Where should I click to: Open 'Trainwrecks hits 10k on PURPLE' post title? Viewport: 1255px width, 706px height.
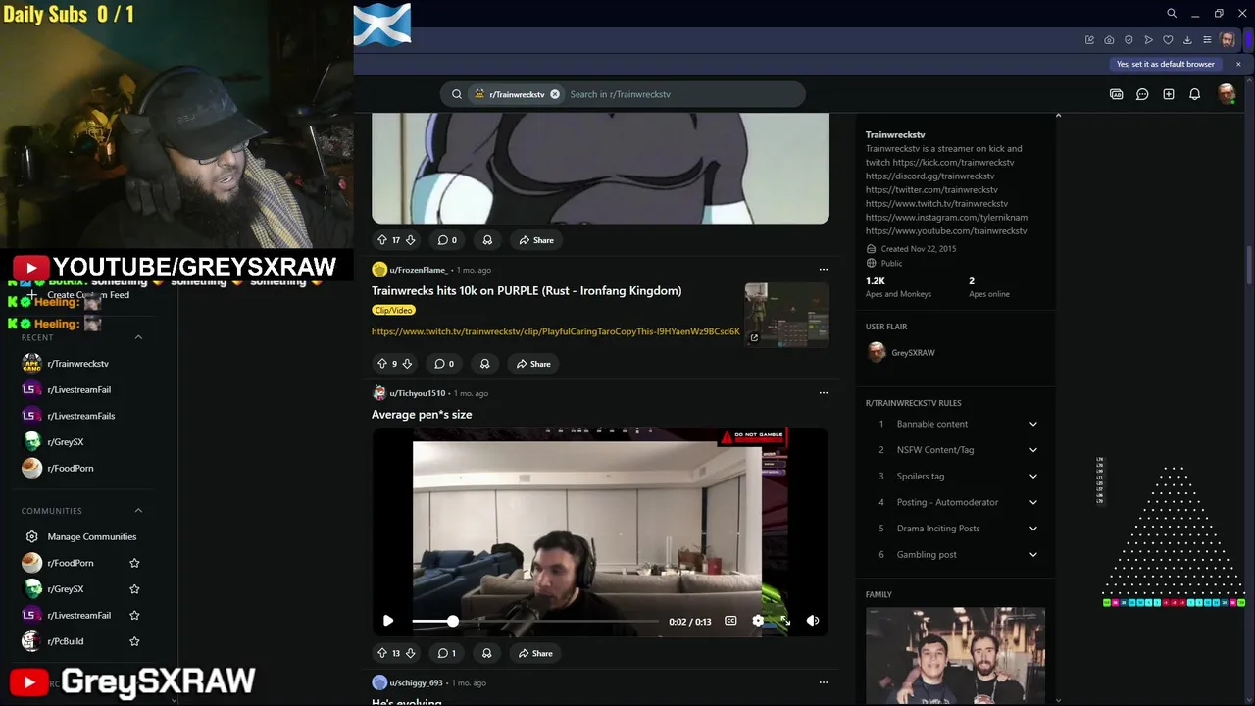pyautogui.click(x=527, y=290)
